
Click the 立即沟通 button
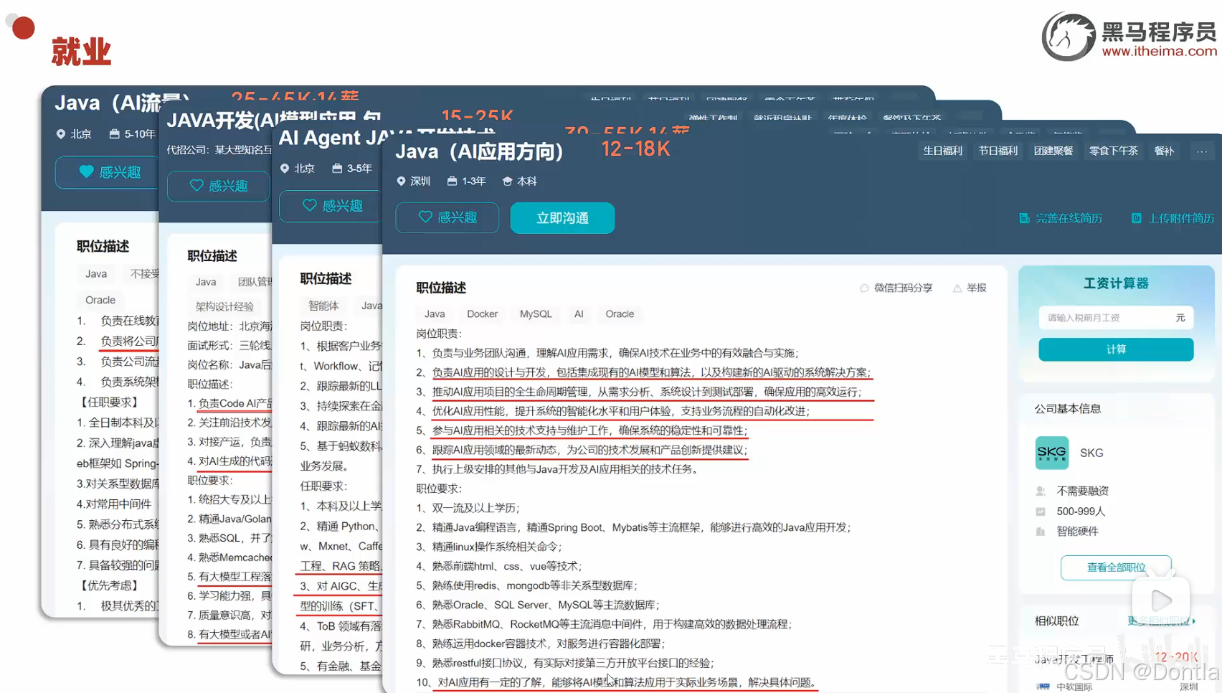[x=562, y=217]
